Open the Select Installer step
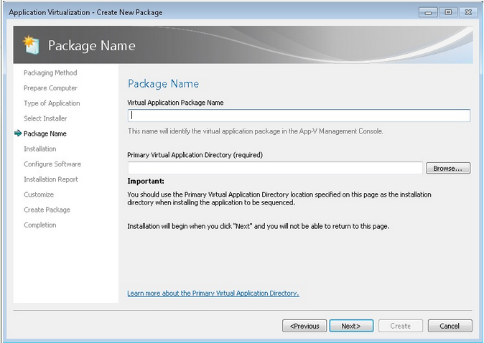 (45, 118)
